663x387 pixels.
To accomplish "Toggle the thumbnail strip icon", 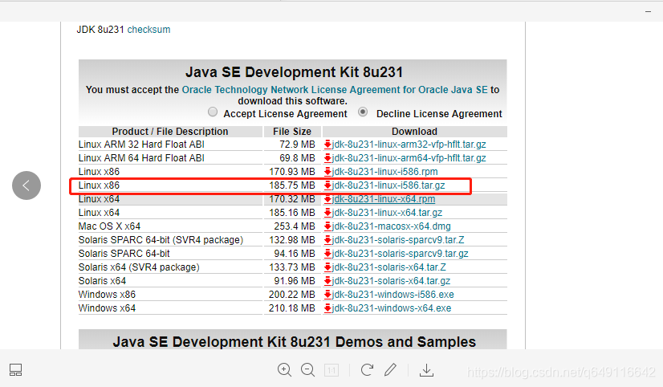I will point(15,370).
